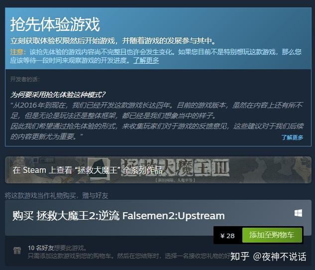Expand developer notes with blue 了解更多
315x270 pixels.
coord(292,137)
